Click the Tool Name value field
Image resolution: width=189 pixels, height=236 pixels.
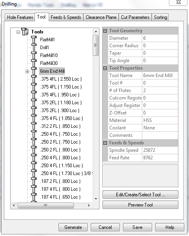(160, 76)
